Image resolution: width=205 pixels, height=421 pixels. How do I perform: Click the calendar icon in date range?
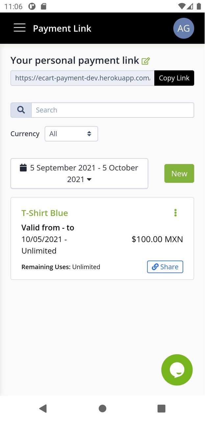[x=23, y=168]
